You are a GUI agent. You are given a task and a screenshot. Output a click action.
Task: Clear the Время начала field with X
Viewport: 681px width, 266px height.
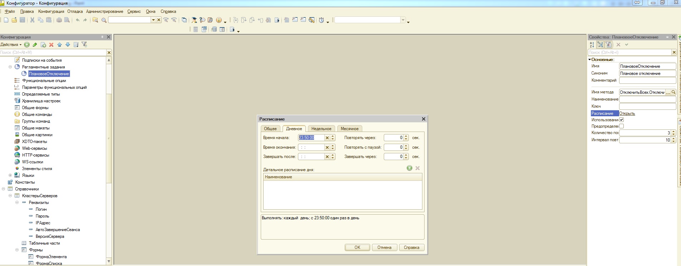click(x=327, y=138)
